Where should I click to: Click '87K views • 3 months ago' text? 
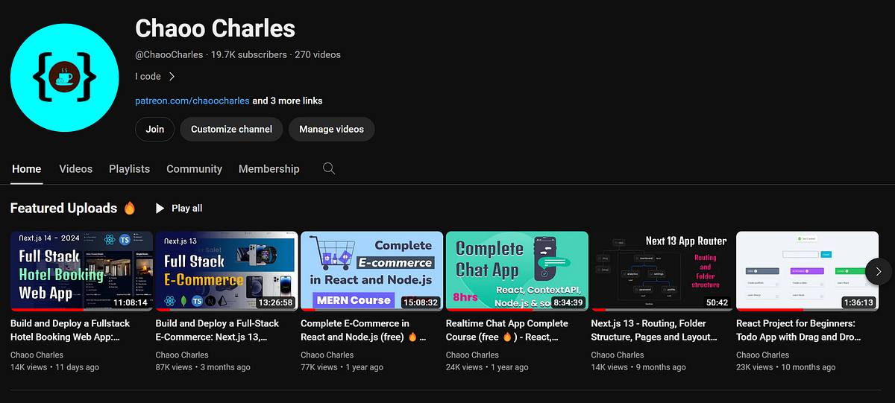(203, 367)
